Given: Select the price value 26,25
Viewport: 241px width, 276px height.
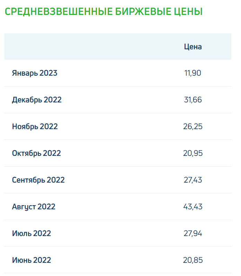Looking at the screenshot, I should [193, 127].
